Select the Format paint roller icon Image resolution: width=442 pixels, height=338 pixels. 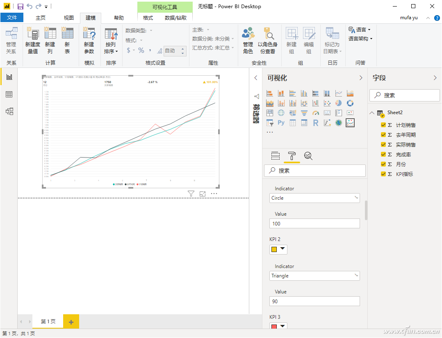pos(292,155)
